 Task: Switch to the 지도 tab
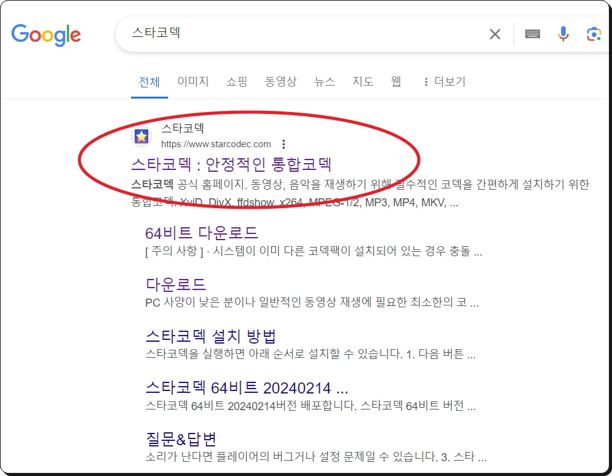click(363, 81)
